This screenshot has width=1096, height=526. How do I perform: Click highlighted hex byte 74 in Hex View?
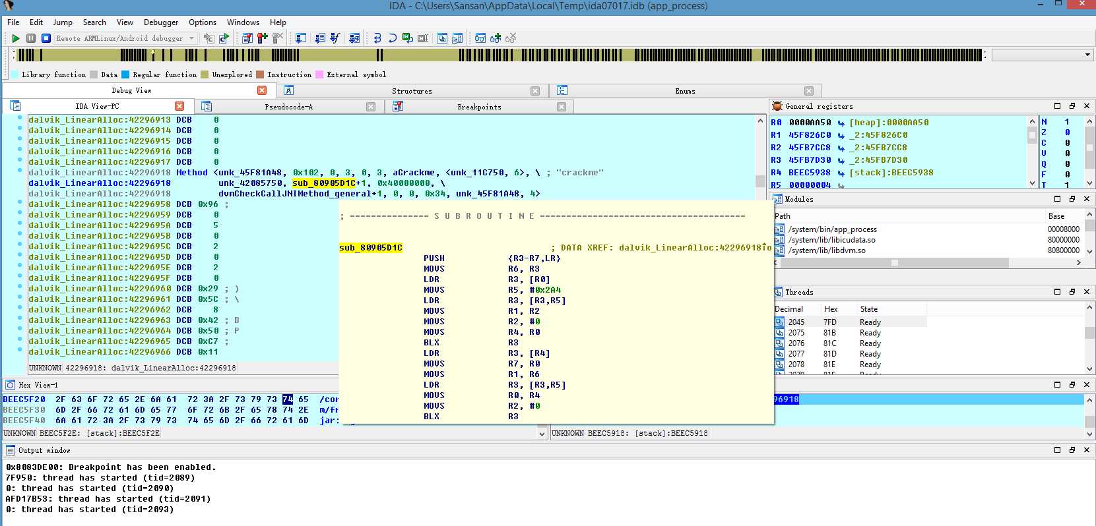coord(288,399)
